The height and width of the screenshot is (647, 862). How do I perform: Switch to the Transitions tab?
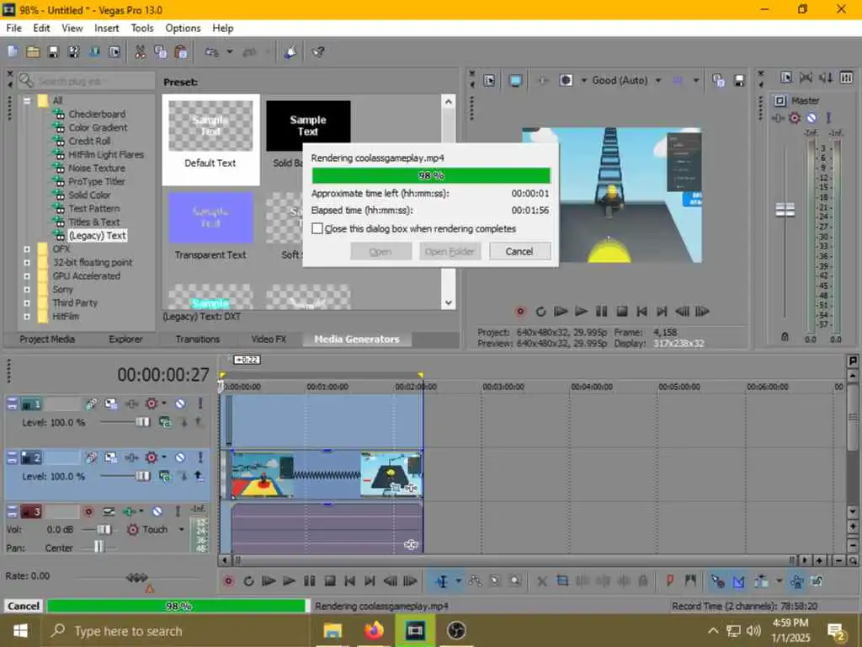coord(198,340)
